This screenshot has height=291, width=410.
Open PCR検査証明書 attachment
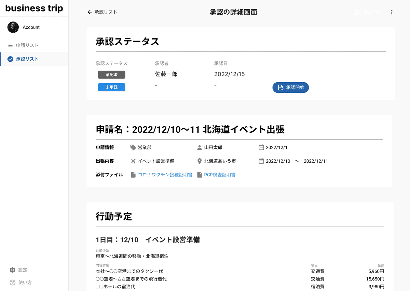pos(220,175)
